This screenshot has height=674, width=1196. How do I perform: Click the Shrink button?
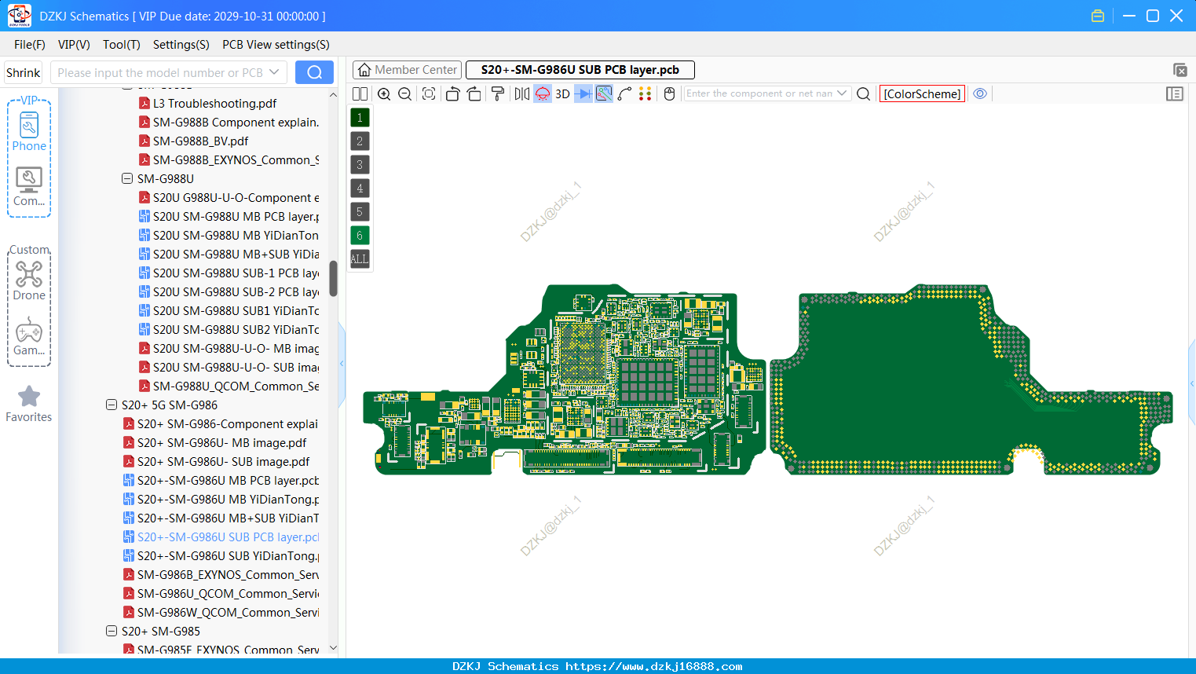click(23, 72)
